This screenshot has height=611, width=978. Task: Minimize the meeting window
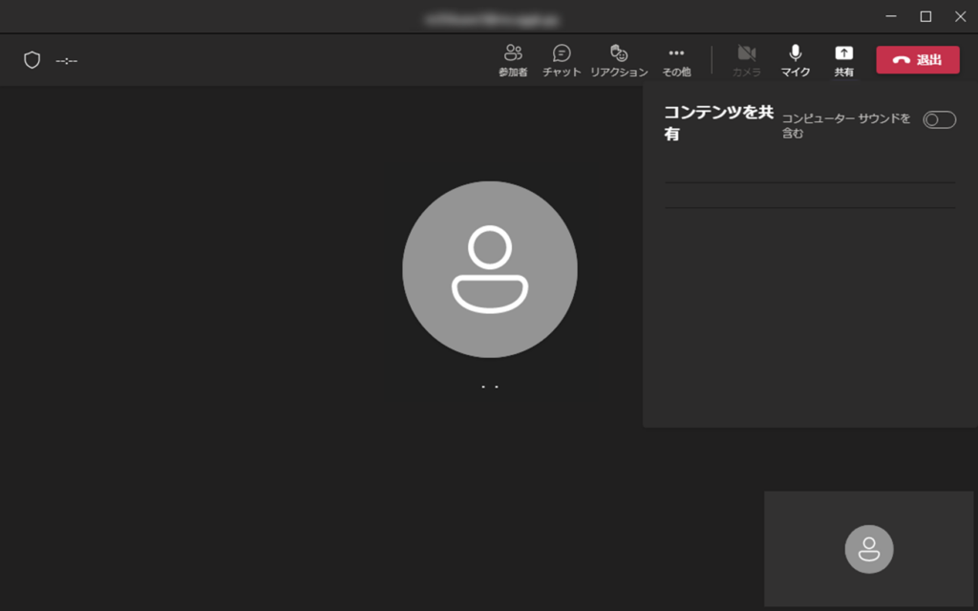point(890,16)
